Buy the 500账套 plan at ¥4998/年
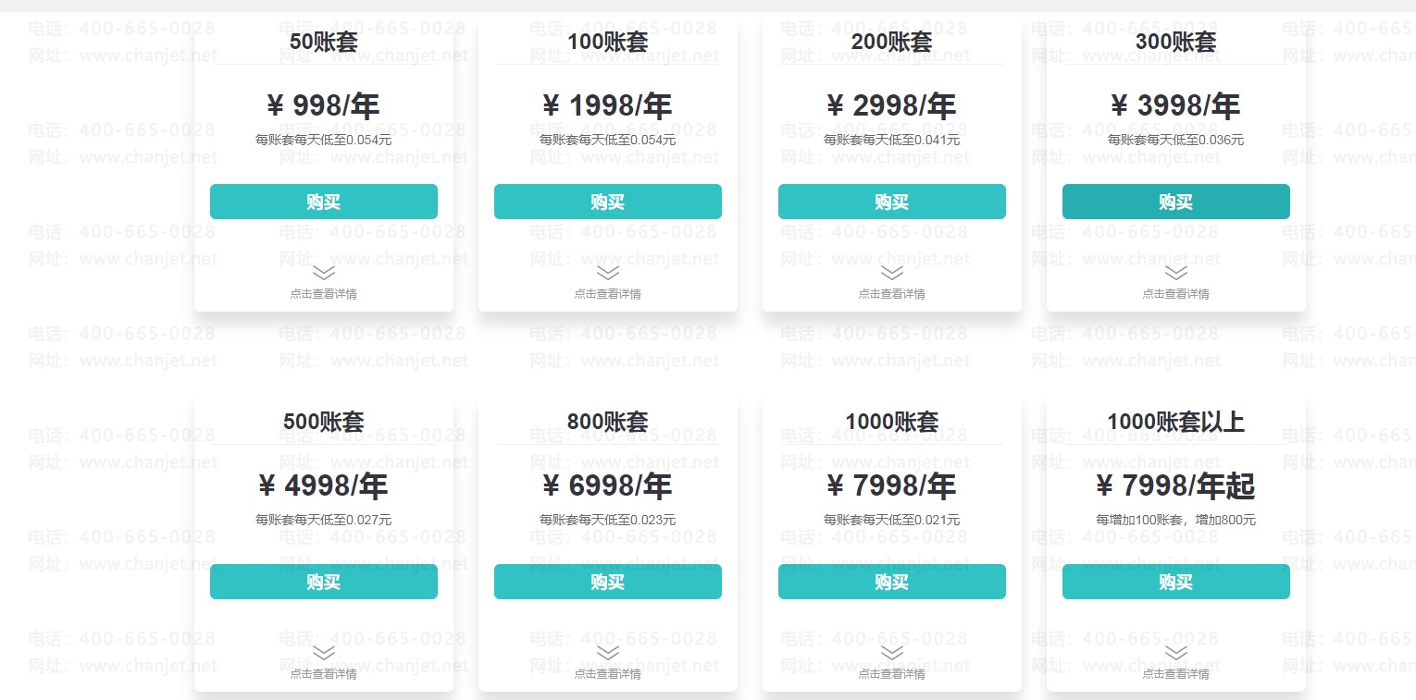 323,582
